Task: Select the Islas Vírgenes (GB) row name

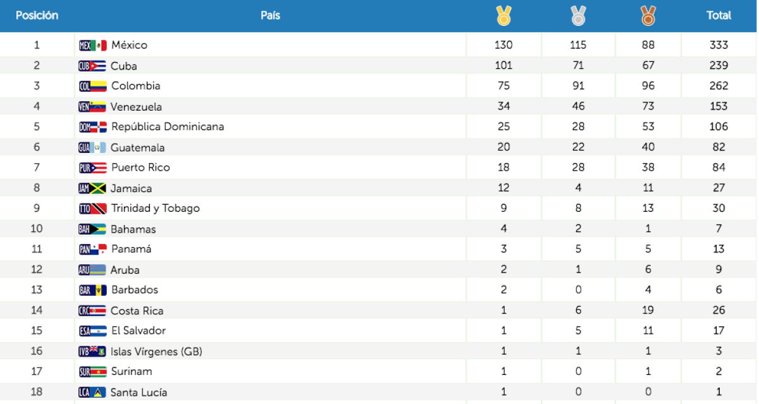Action: (x=156, y=352)
